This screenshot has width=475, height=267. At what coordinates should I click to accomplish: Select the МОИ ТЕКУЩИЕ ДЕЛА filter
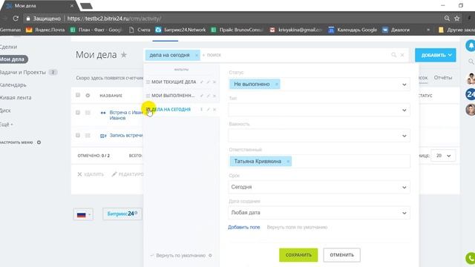174,82
